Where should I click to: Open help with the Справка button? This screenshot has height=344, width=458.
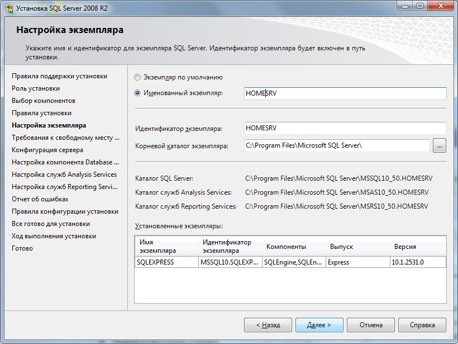pyautogui.click(x=422, y=325)
